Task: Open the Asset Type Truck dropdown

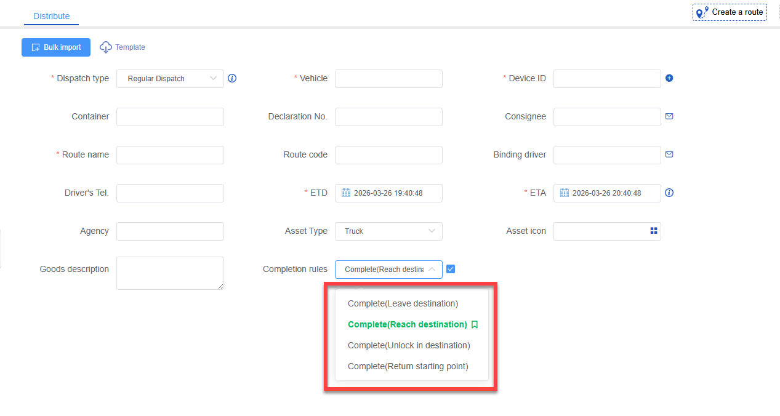Action: coord(388,231)
